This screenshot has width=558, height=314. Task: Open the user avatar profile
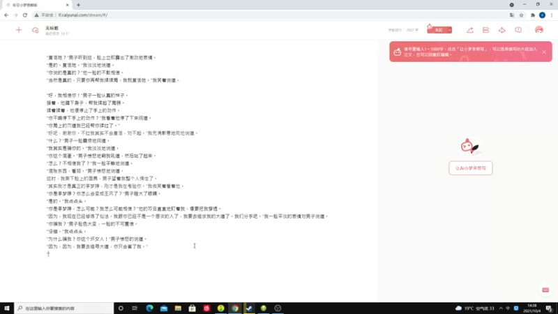[x=538, y=30]
